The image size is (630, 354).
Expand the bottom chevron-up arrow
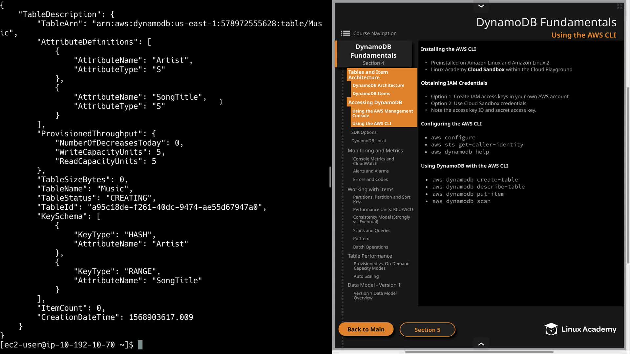click(x=481, y=344)
